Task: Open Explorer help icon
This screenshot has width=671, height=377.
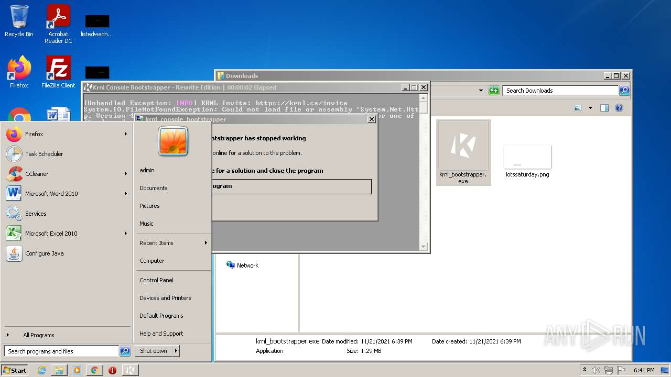Action: coord(619,108)
